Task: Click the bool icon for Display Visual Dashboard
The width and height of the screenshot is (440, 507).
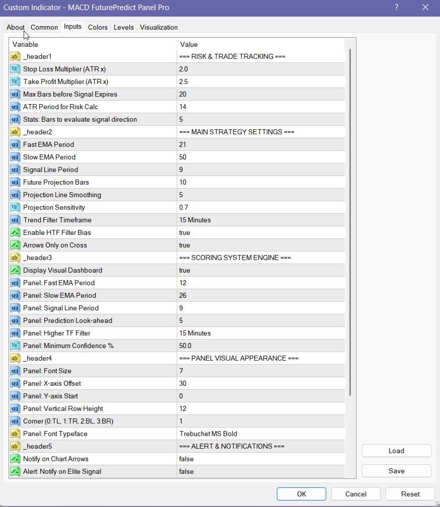Action: (x=15, y=270)
